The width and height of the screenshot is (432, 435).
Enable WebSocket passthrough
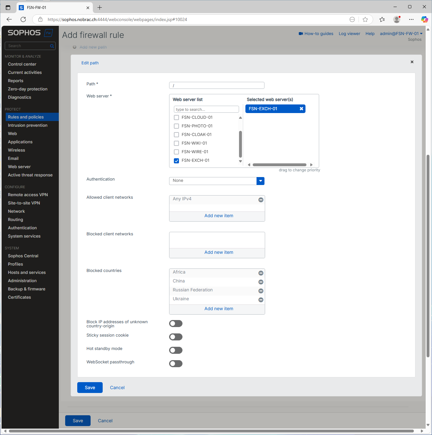click(176, 364)
